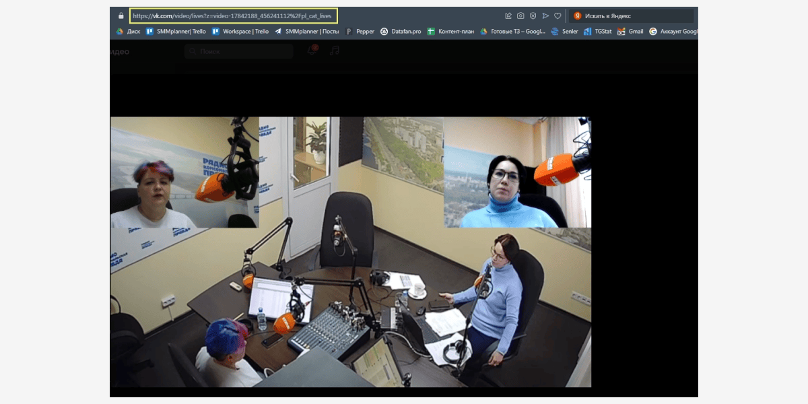The width and height of the screenshot is (808, 404).
Task: Open the 'Диск' bookmark
Action: pyautogui.click(x=128, y=31)
